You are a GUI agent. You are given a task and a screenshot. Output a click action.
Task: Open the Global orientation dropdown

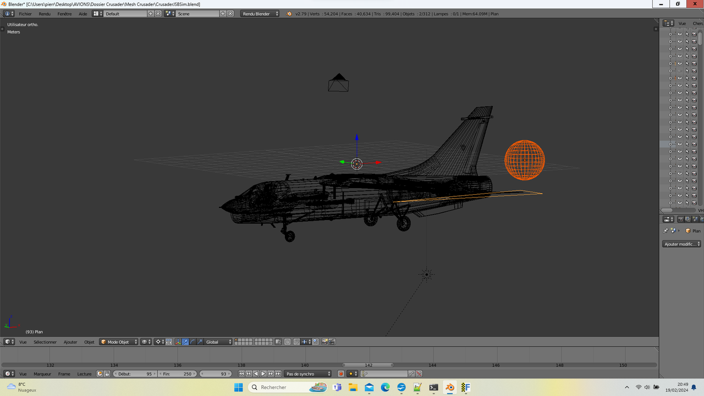tap(218, 342)
